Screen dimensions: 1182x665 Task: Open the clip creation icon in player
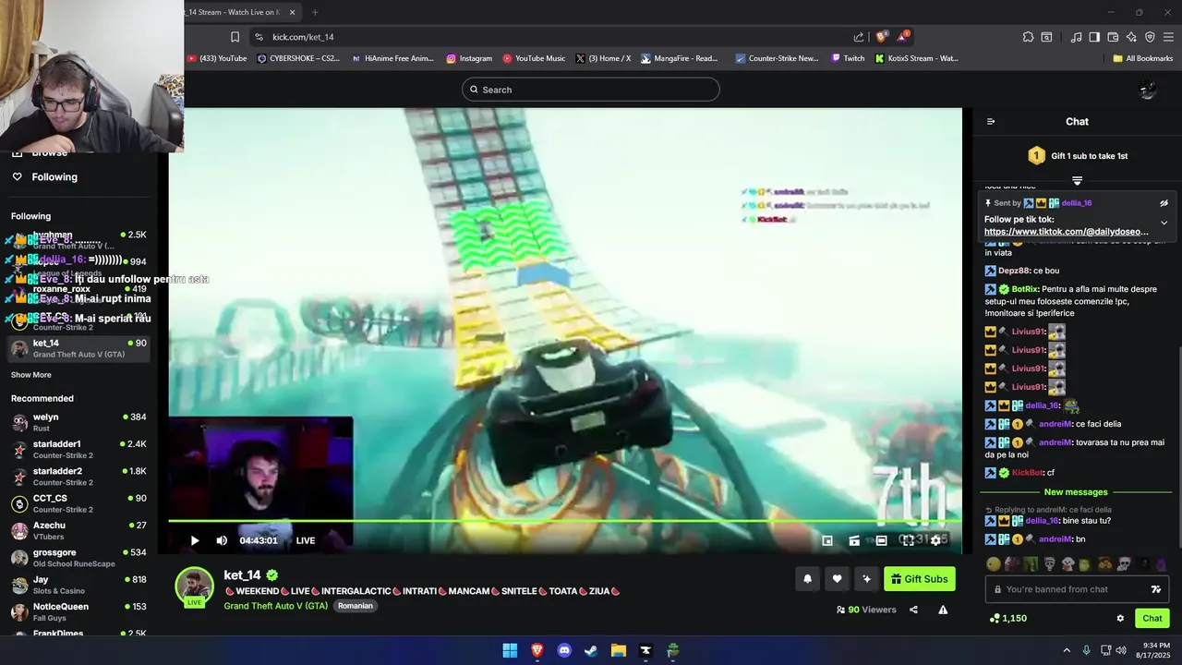click(854, 540)
